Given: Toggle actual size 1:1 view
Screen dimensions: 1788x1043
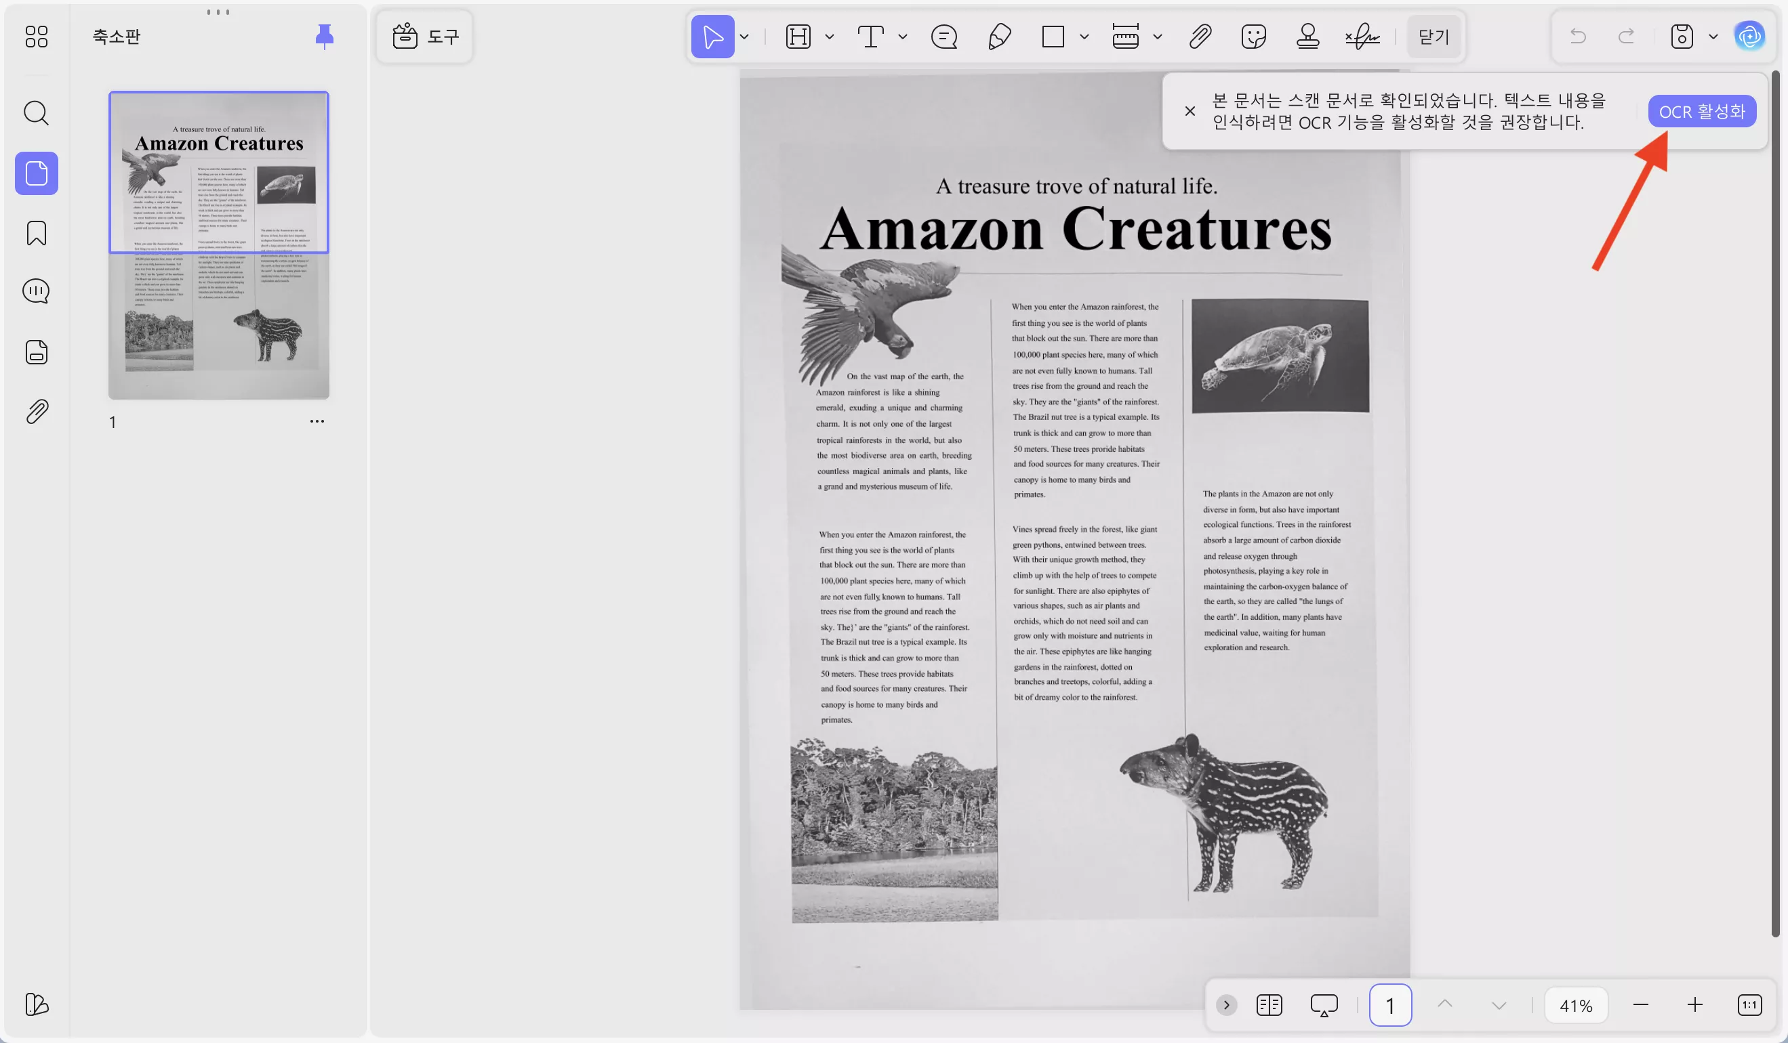Looking at the screenshot, I should pyautogui.click(x=1749, y=1004).
